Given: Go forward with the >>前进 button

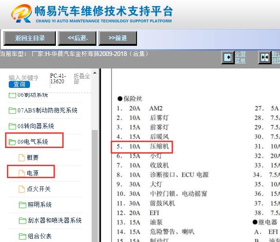Looking at the screenshot, I should click(118, 38).
